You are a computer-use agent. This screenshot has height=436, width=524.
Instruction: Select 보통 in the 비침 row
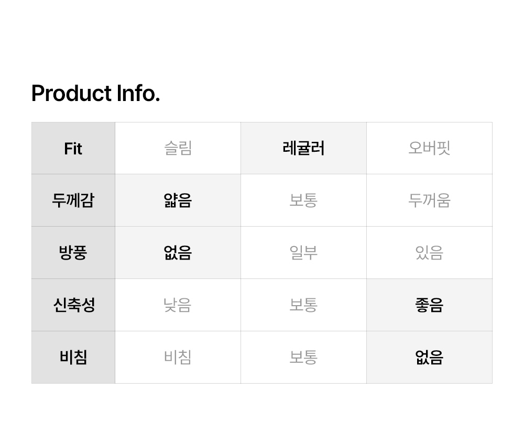click(x=303, y=357)
